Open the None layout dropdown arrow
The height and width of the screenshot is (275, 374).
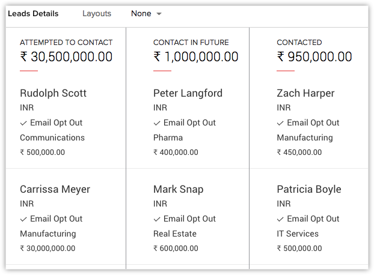(159, 14)
